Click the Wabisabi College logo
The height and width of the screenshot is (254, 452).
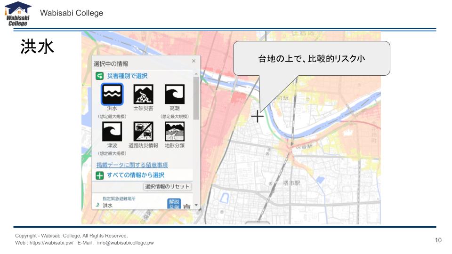pos(18,14)
